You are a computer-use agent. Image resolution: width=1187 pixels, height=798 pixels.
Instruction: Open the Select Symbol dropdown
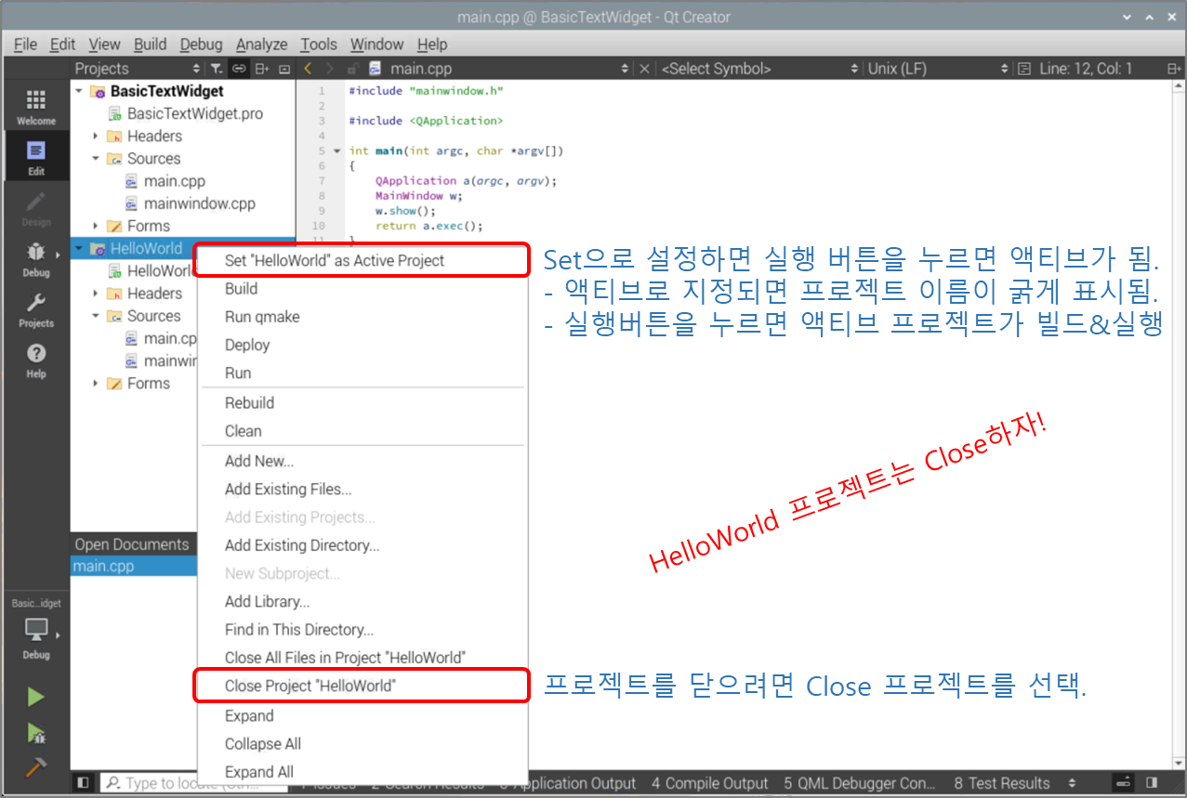click(x=759, y=69)
